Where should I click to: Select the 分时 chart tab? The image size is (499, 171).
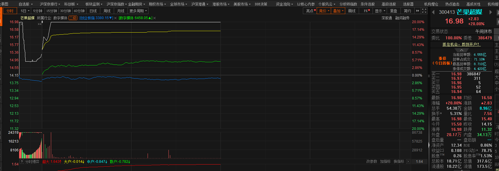point(10,11)
